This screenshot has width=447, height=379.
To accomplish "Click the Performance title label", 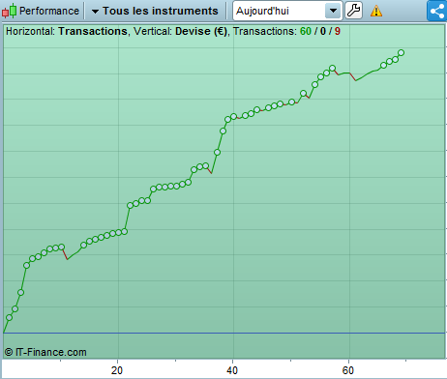I will point(49,11).
